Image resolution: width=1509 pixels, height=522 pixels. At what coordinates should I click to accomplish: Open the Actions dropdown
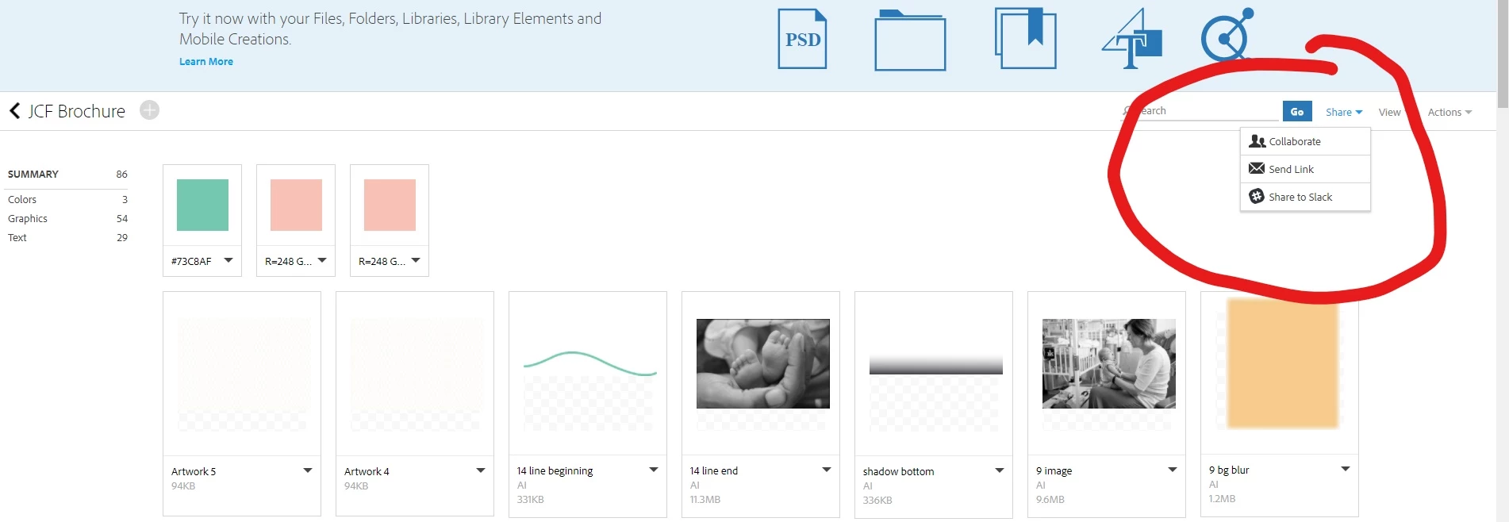point(1449,112)
